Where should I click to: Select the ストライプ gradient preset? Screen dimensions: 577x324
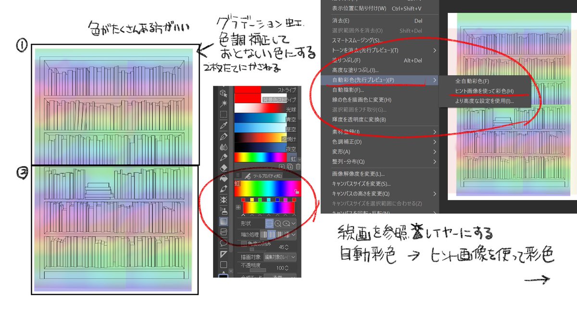point(265,89)
